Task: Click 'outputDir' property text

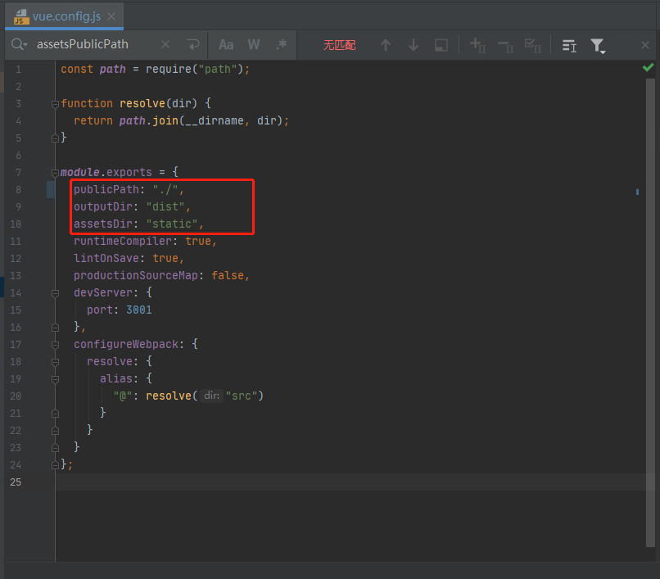Action: [x=102, y=206]
